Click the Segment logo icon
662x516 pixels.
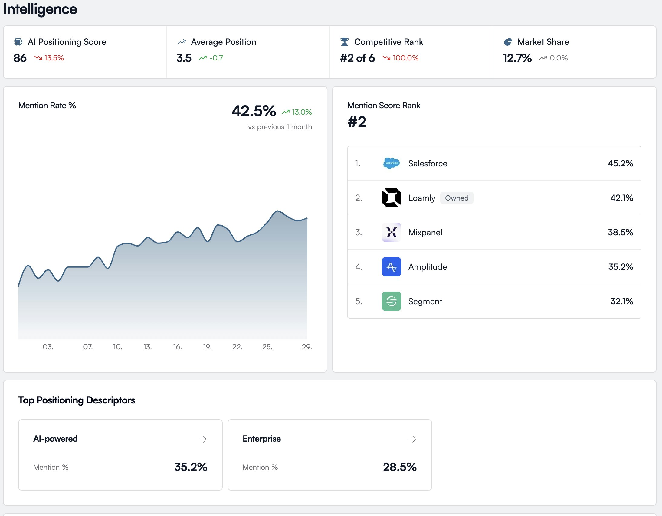tap(391, 301)
